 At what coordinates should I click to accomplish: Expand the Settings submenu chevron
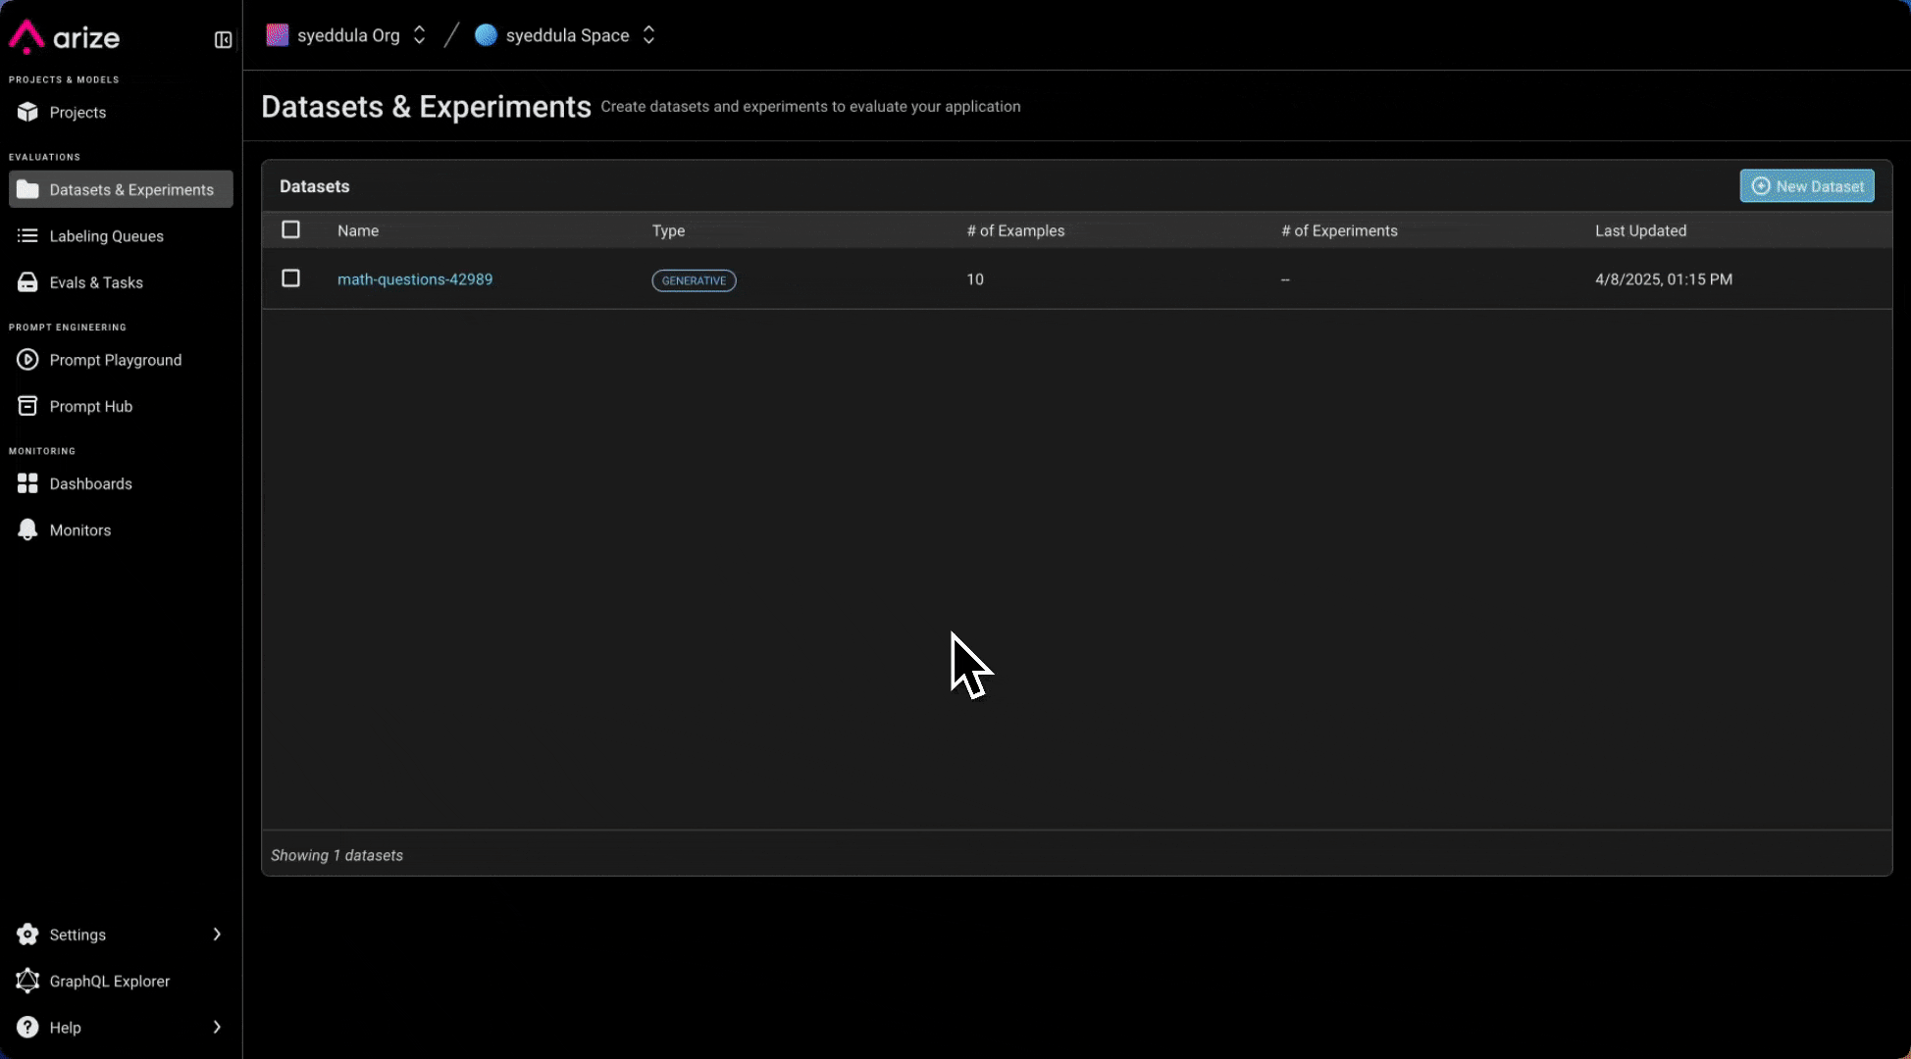pyautogui.click(x=217, y=934)
